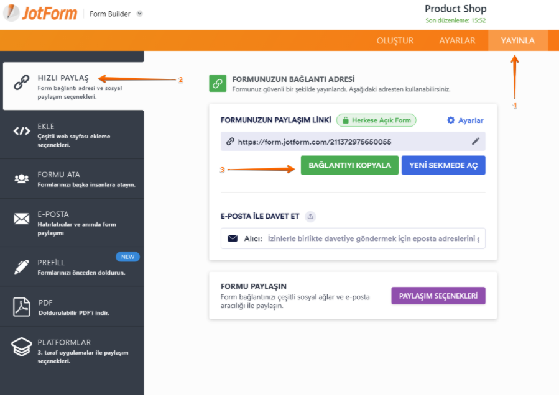The width and height of the screenshot is (559, 395).
Task: Open form with YENİ SEKMEDE AÇ
Action: pos(443,165)
